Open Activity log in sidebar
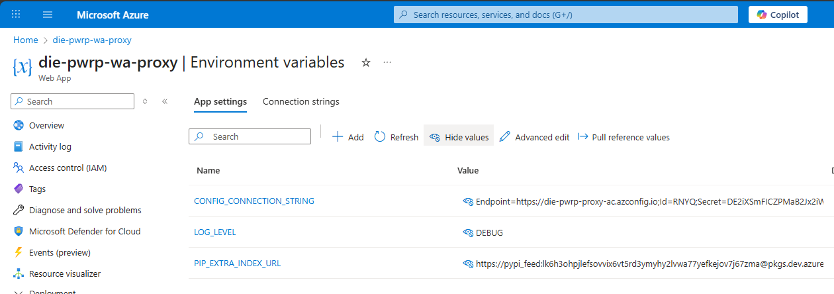834x294 pixels. pos(50,146)
